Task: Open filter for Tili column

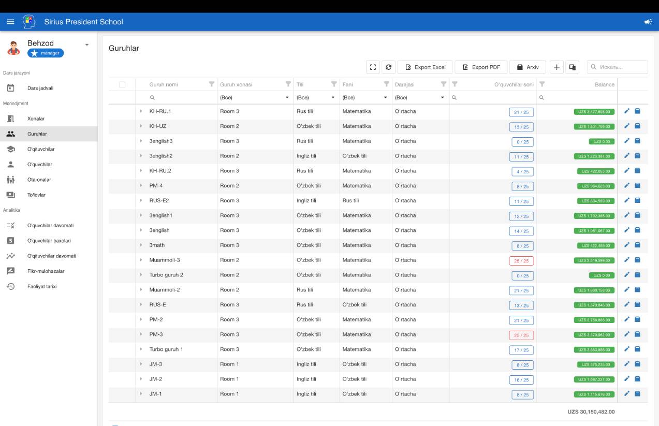Action: [334, 84]
